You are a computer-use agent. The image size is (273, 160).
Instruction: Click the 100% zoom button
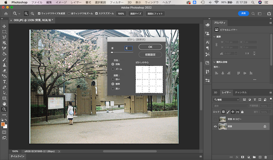pos(121,14)
